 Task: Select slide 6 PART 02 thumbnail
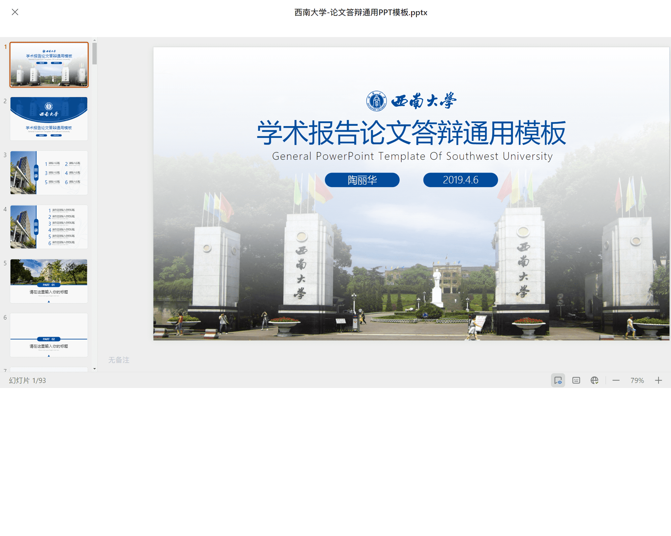[49, 335]
